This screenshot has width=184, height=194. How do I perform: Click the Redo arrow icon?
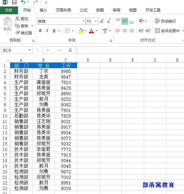36,2
